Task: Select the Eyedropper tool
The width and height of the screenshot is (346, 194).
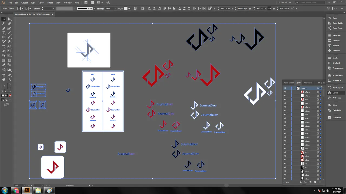Action: coord(4,65)
